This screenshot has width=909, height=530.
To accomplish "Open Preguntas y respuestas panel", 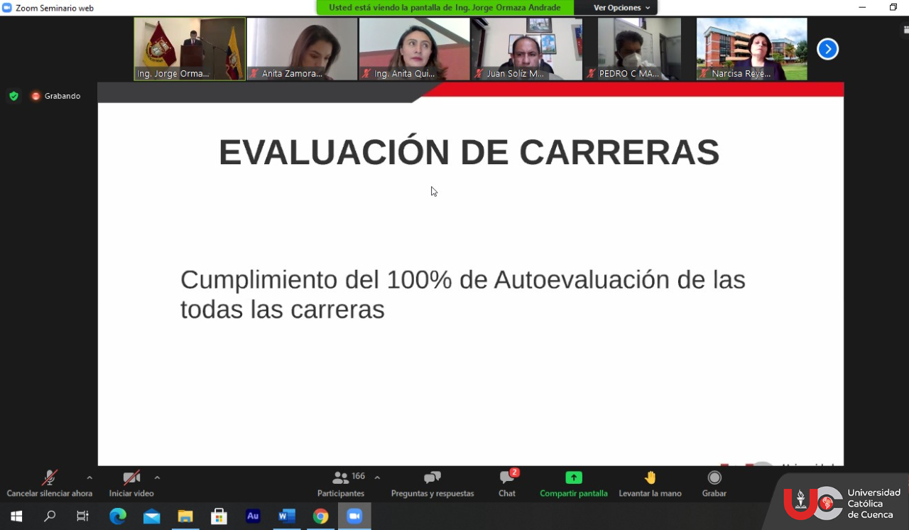I will pos(432,484).
